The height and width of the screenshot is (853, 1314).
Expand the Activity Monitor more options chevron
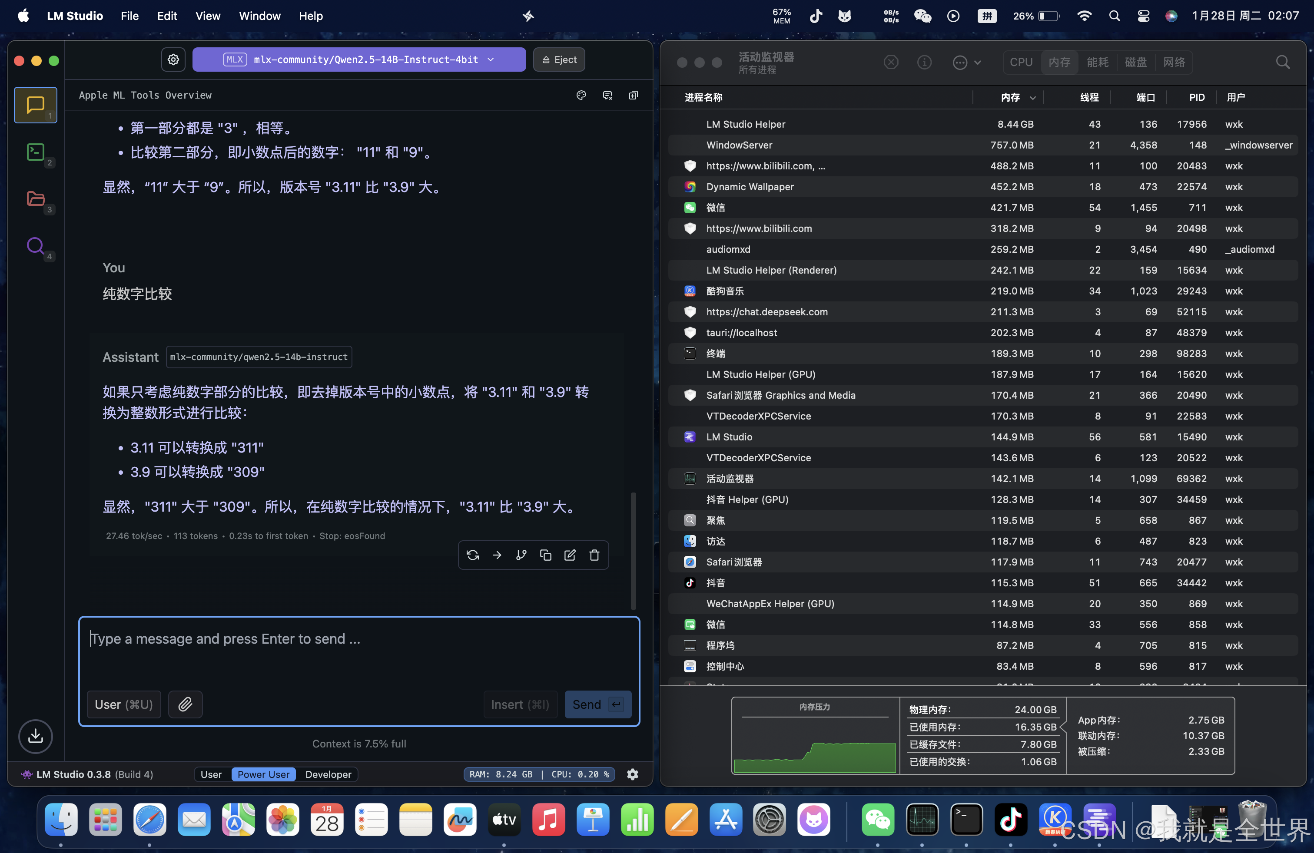click(977, 63)
